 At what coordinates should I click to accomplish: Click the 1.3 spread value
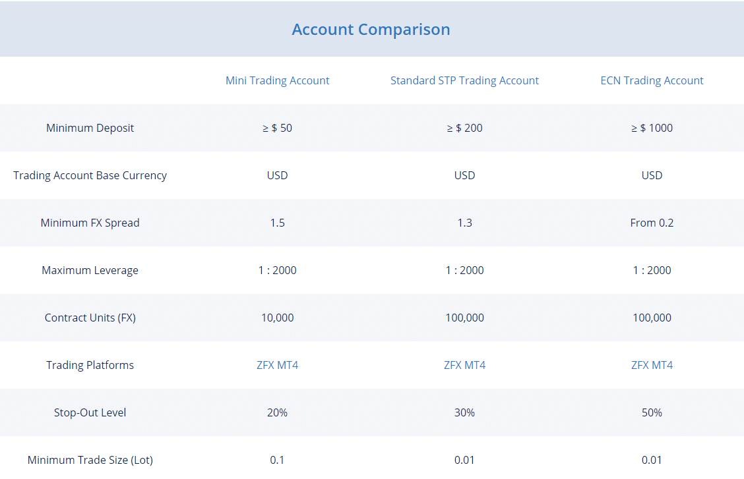[x=464, y=223]
